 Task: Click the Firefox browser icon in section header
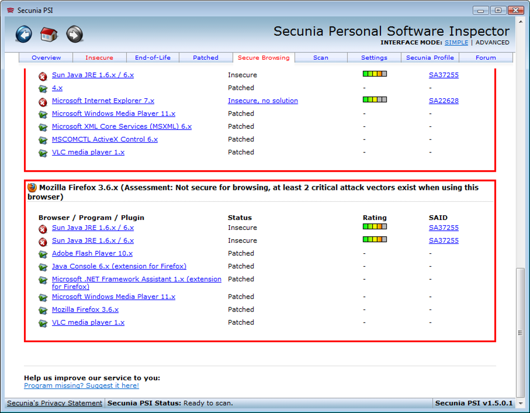pyautogui.click(x=32, y=188)
